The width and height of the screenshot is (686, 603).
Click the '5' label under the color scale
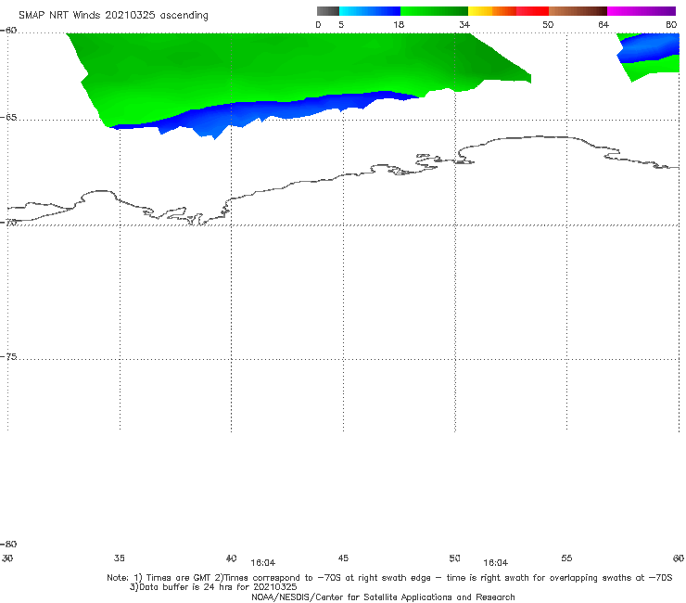pyautogui.click(x=341, y=25)
